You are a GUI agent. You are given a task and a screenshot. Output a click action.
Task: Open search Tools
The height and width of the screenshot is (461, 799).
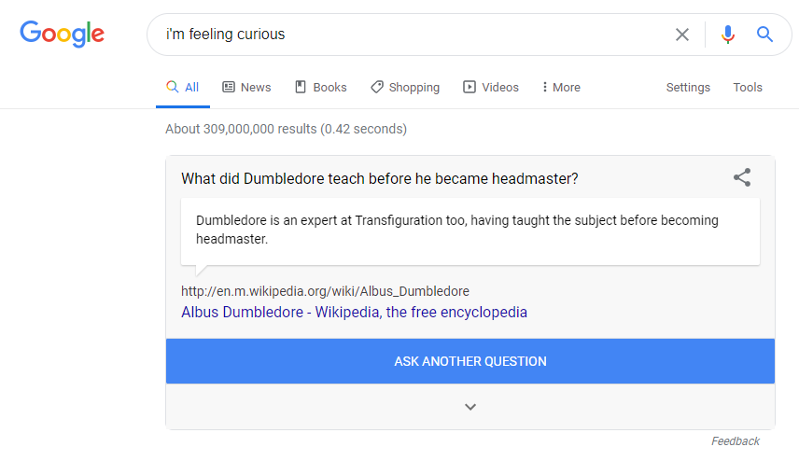[x=748, y=87]
